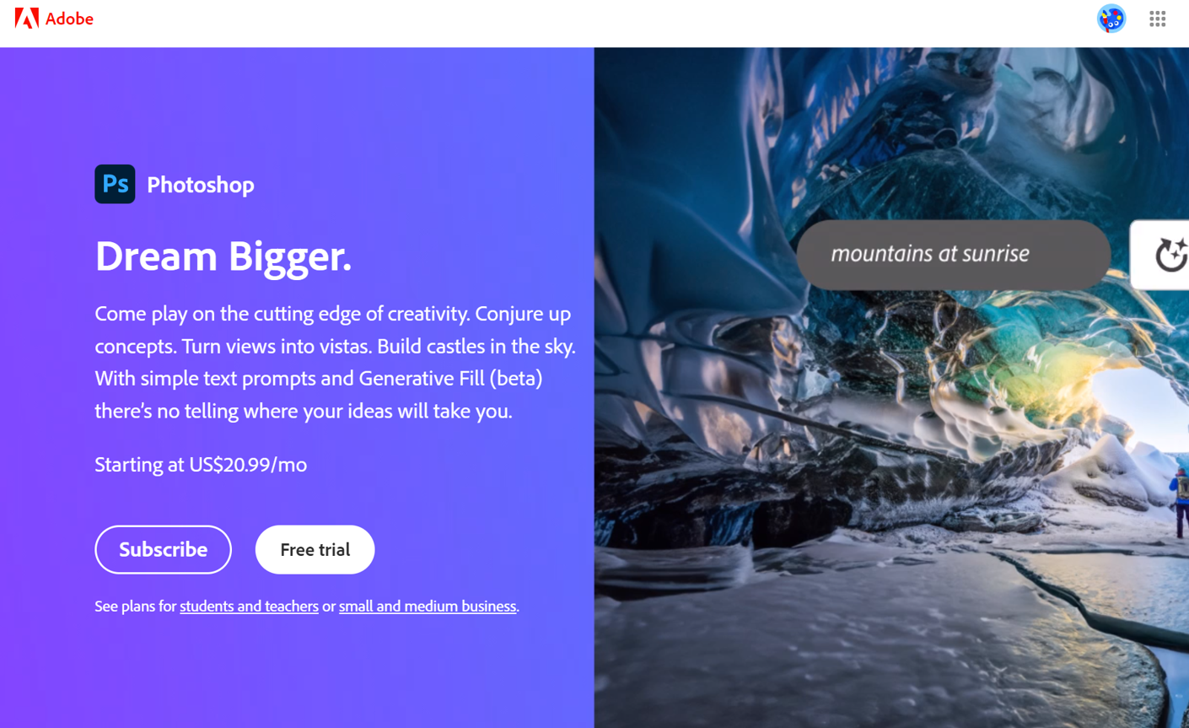The width and height of the screenshot is (1189, 728).
Task: Open the apps grid switcher icon
Action: [1157, 19]
